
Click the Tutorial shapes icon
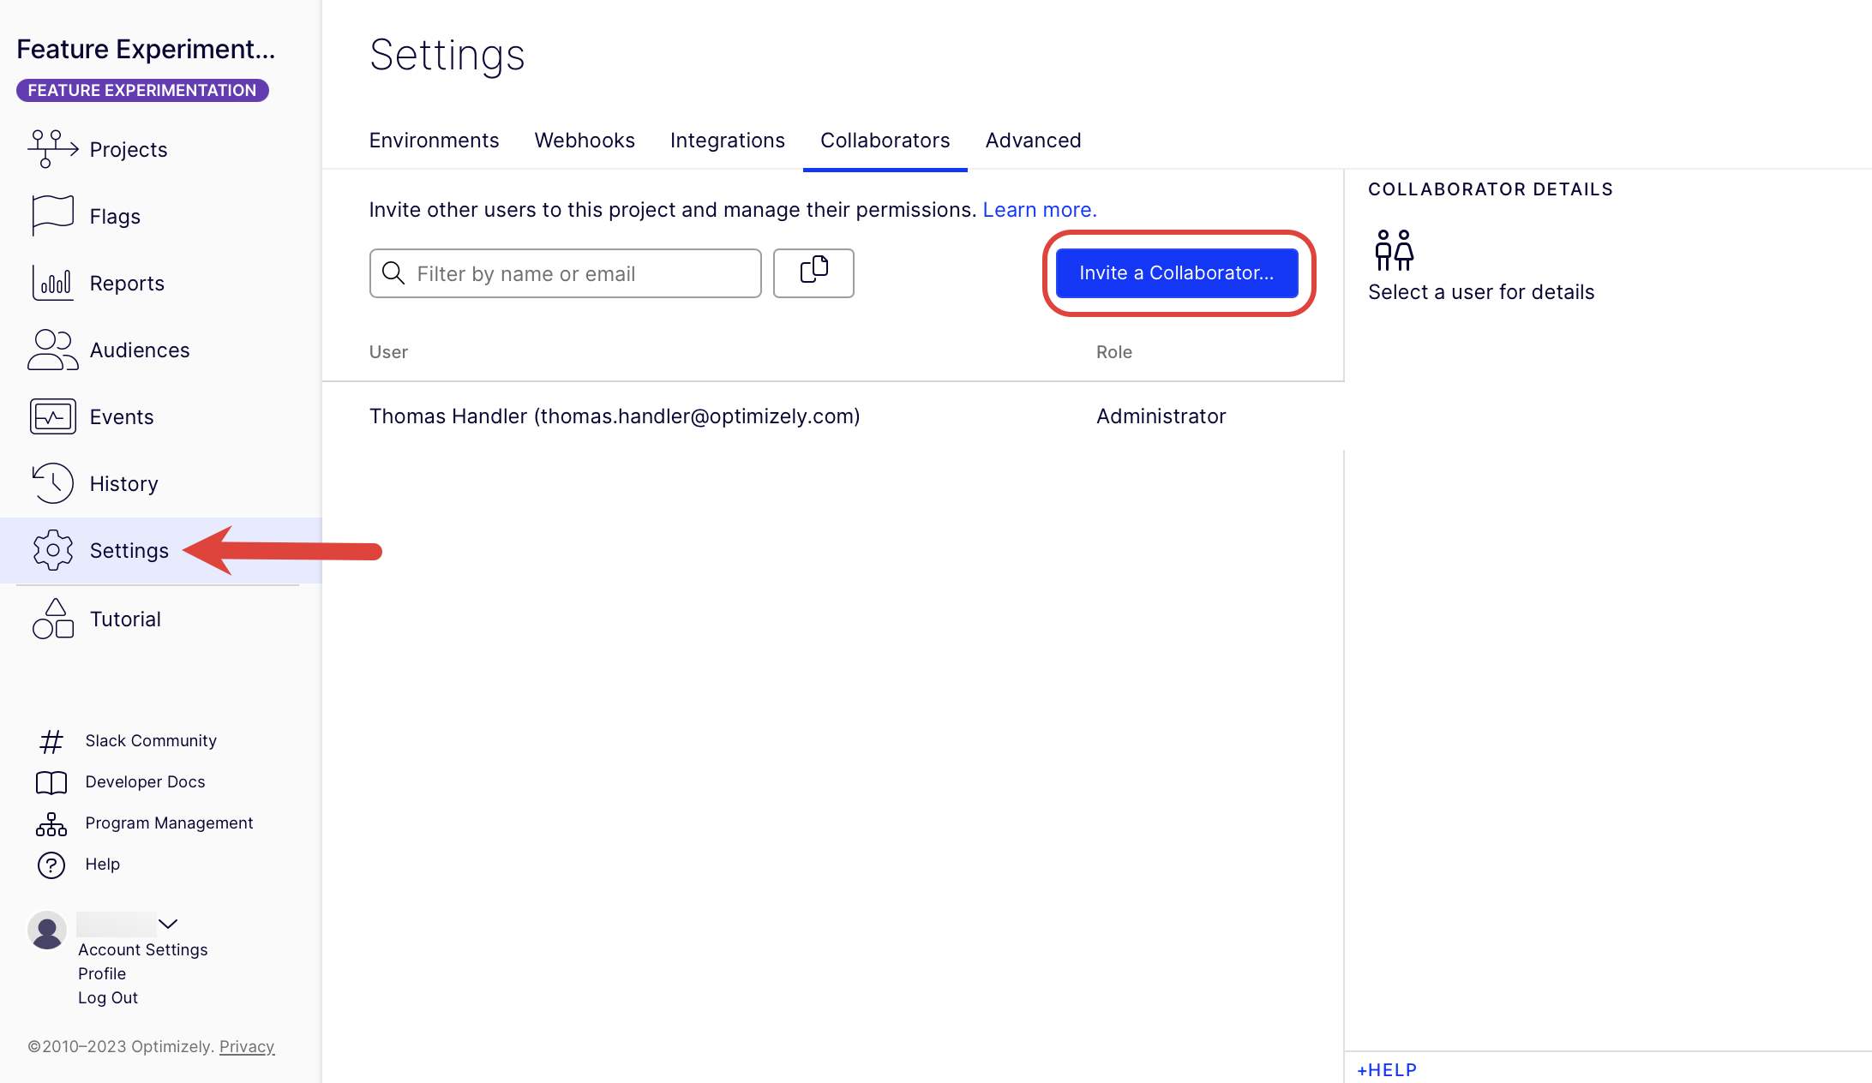[x=52, y=619]
